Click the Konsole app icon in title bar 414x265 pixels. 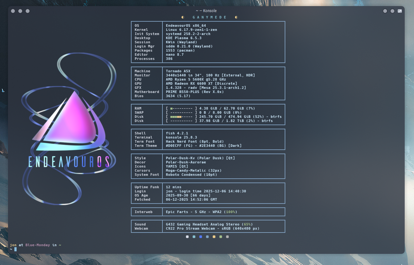(400, 11)
